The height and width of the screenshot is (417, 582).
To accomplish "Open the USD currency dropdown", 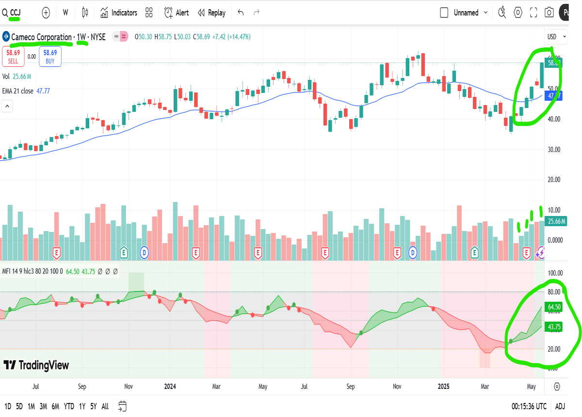I will pos(557,36).
